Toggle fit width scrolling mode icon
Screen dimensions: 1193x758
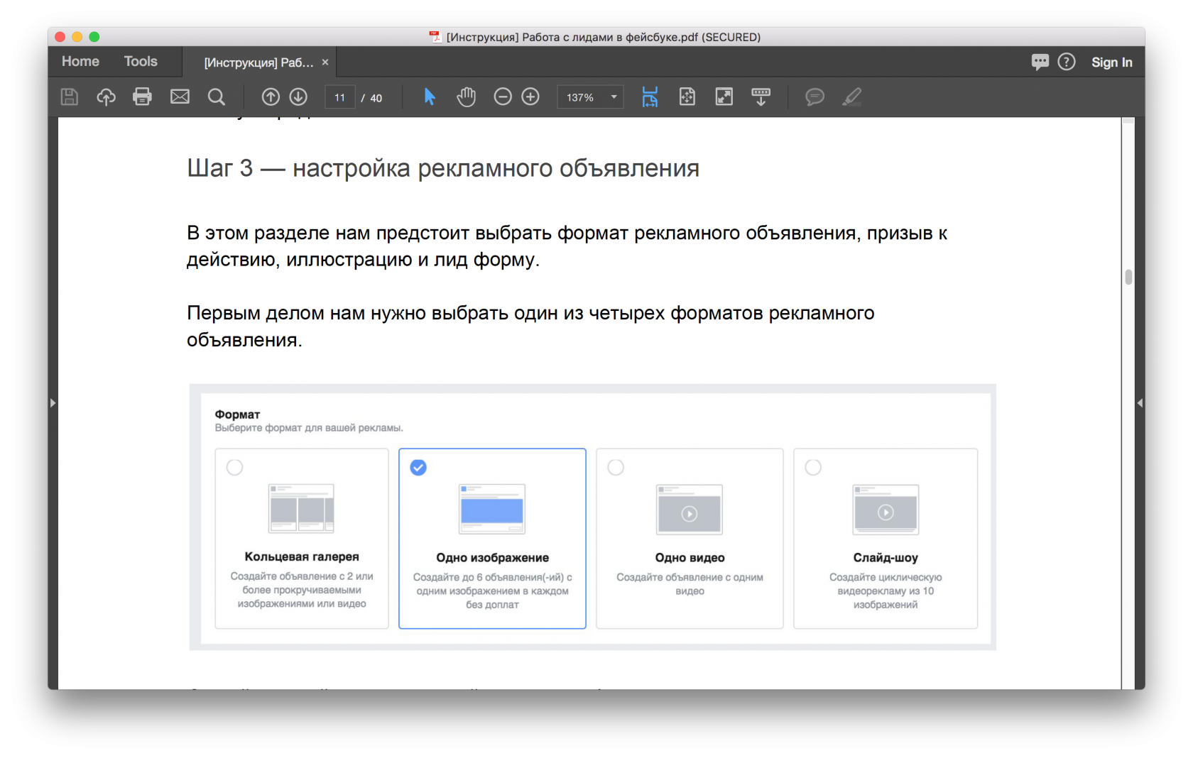(x=650, y=97)
